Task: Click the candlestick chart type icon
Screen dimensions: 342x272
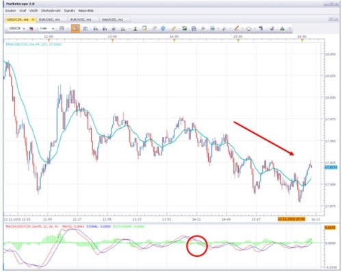Action: coord(31,29)
